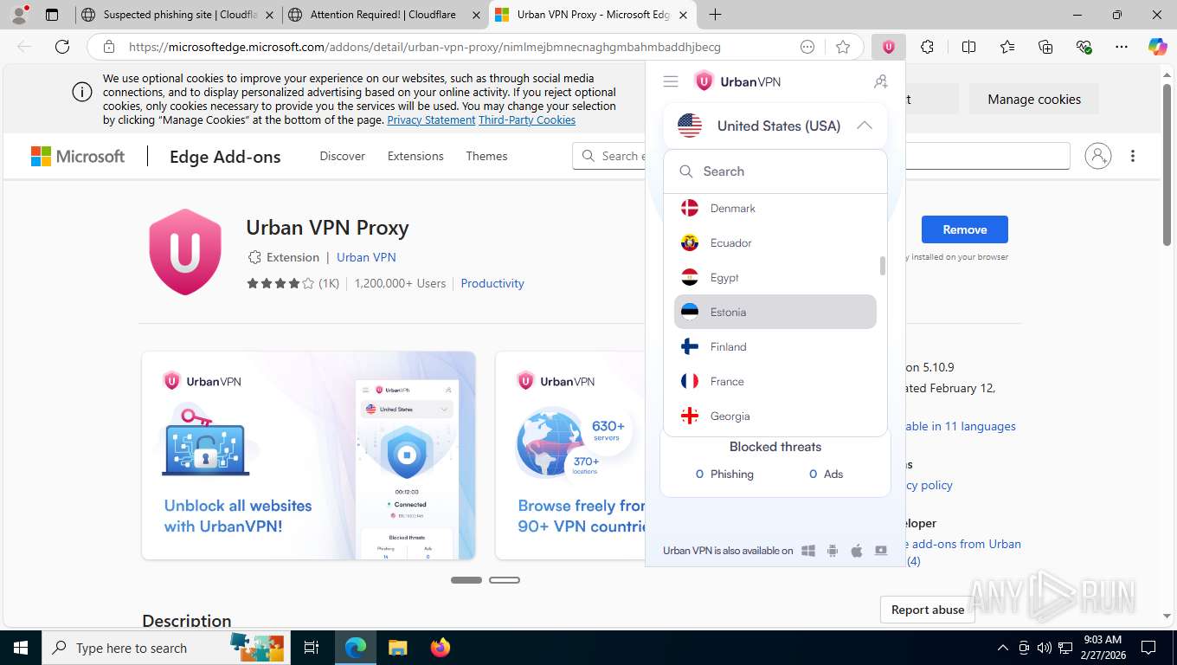This screenshot has height=665, width=1177.
Task: Click the Windows platform icon in Urban VPN
Action: coord(808,551)
